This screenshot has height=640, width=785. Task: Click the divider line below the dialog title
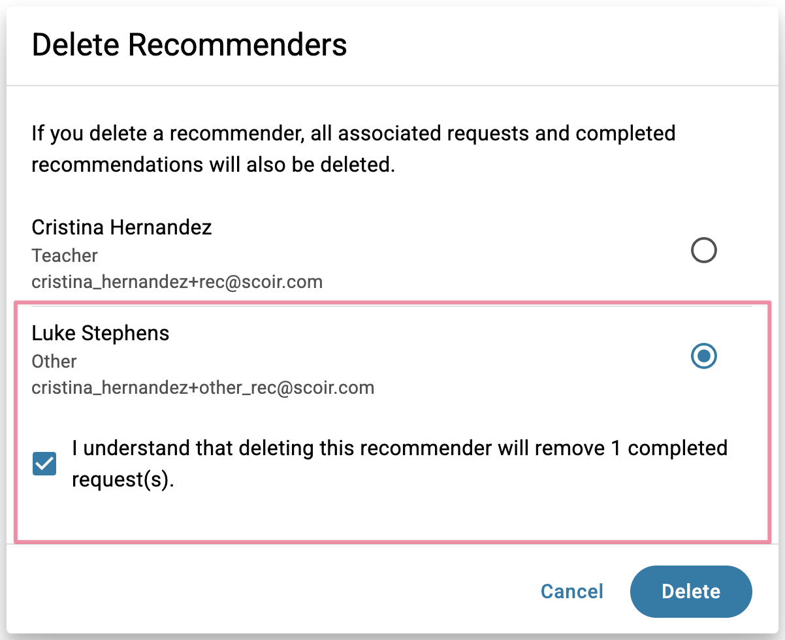(x=392, y=86)
